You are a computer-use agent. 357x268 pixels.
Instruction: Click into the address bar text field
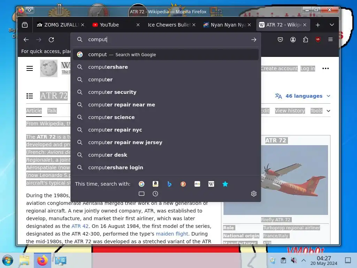point(167,40)
